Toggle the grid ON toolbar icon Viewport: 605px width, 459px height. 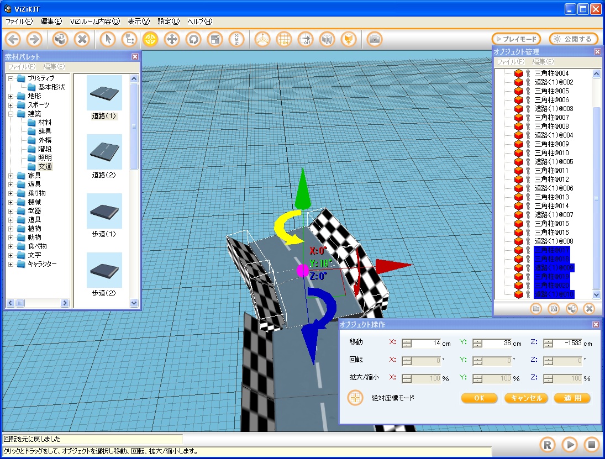coord(284,39)
